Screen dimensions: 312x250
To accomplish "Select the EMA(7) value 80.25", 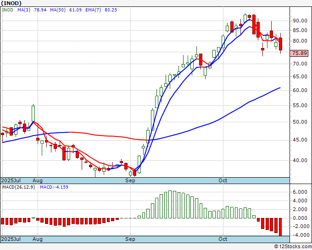I will click(x=111, y=10).
